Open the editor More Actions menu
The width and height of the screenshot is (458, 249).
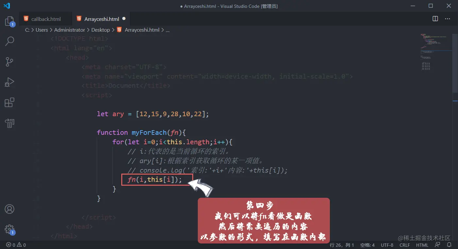pos(448,19)
